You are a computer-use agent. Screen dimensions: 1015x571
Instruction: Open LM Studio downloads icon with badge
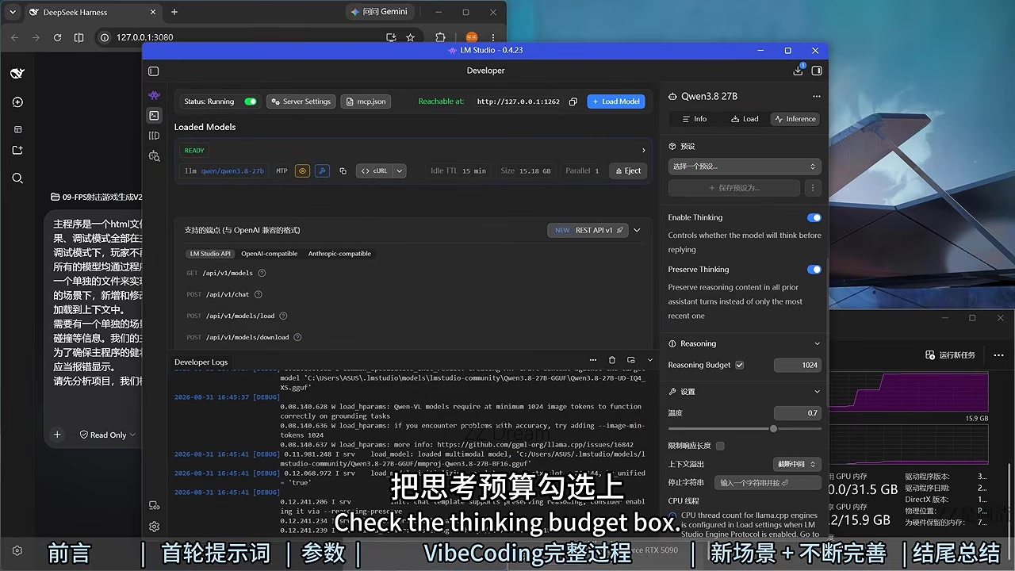coord(798,71)
